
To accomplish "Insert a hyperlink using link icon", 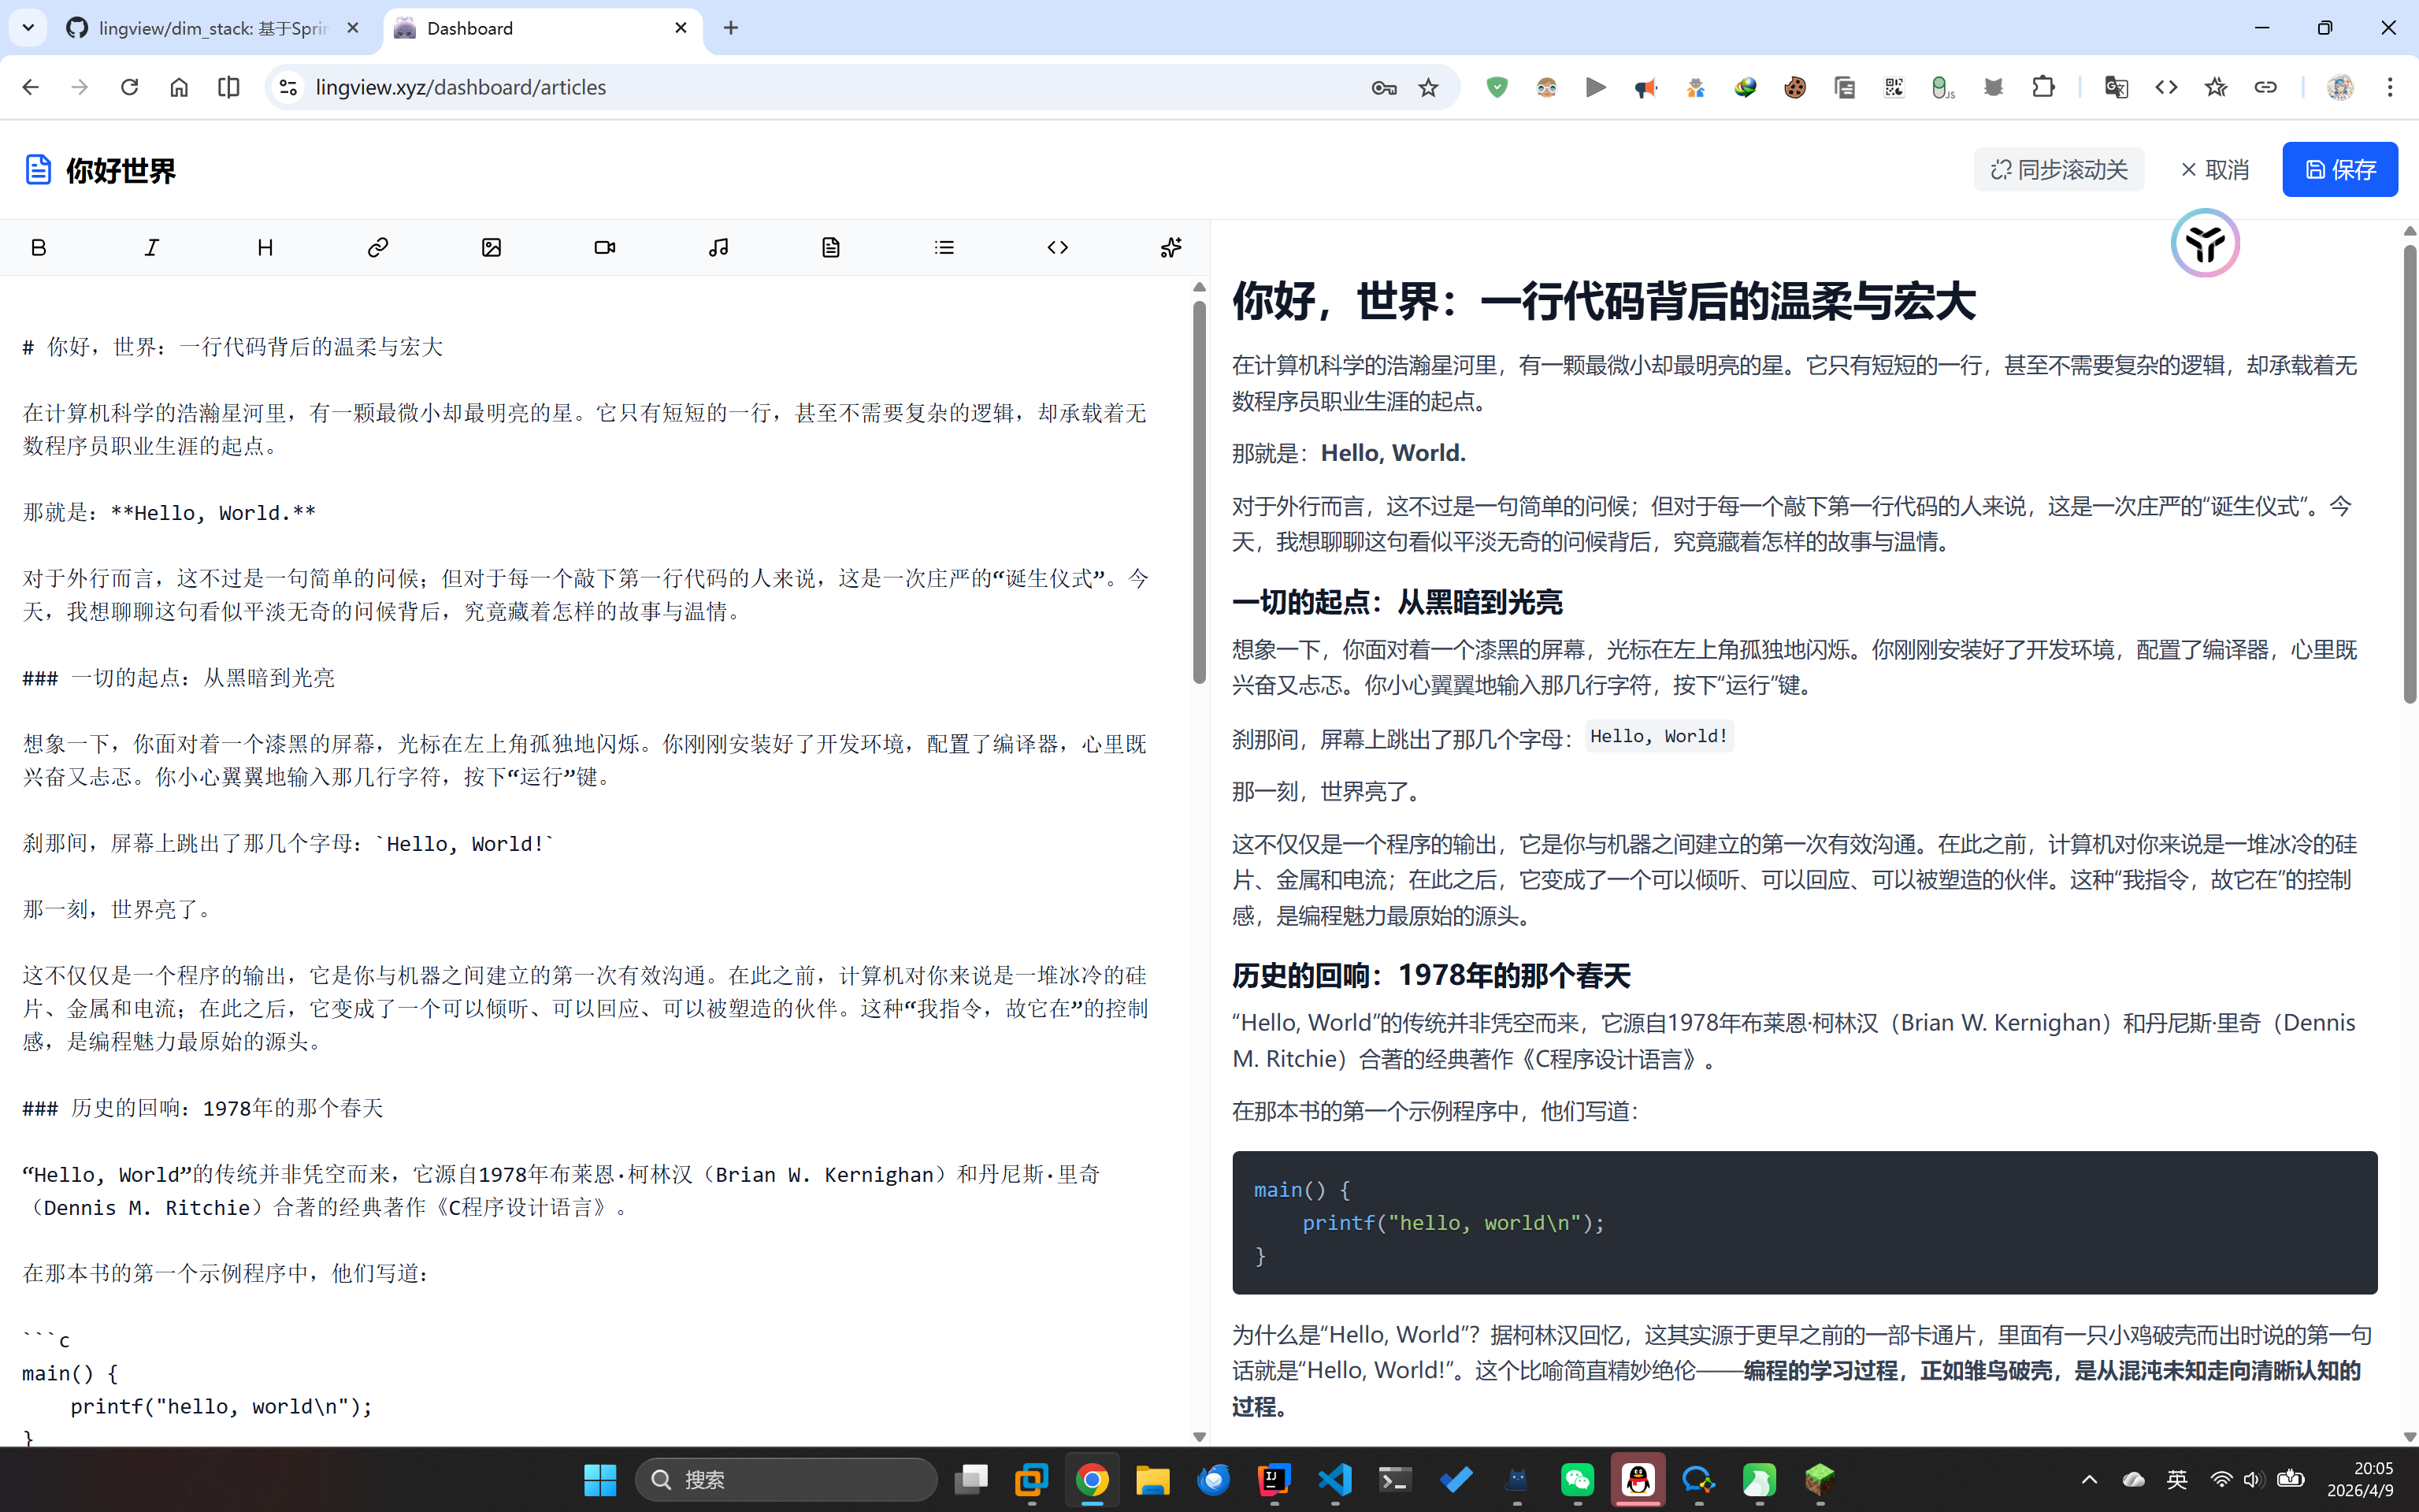I will click(378, 247).
